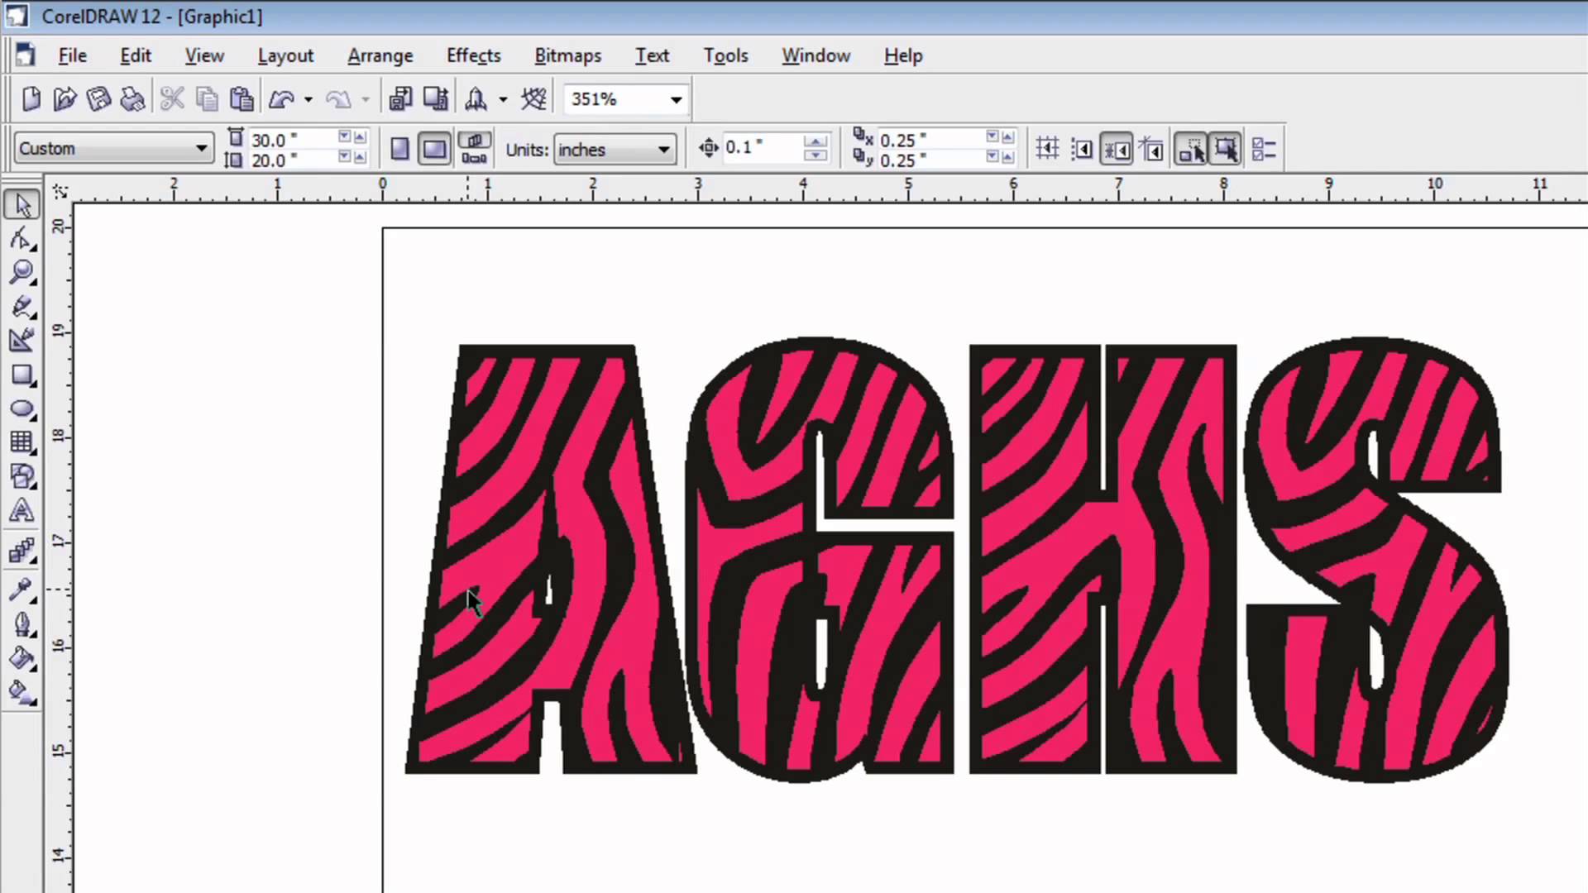The height and width of the screenshot is (893, 1588).
Task: Click the Print icon
Action: [132, 99]
